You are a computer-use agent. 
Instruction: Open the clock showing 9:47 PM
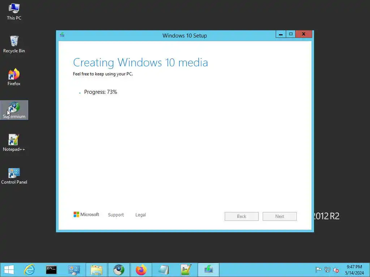tap(354, 270)
